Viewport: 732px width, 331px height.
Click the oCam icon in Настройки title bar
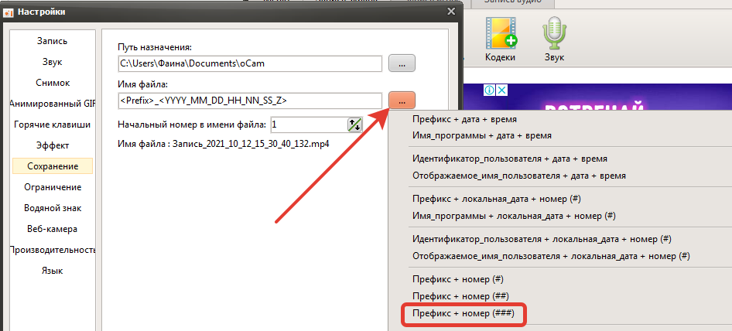click(x=8, y=12)
